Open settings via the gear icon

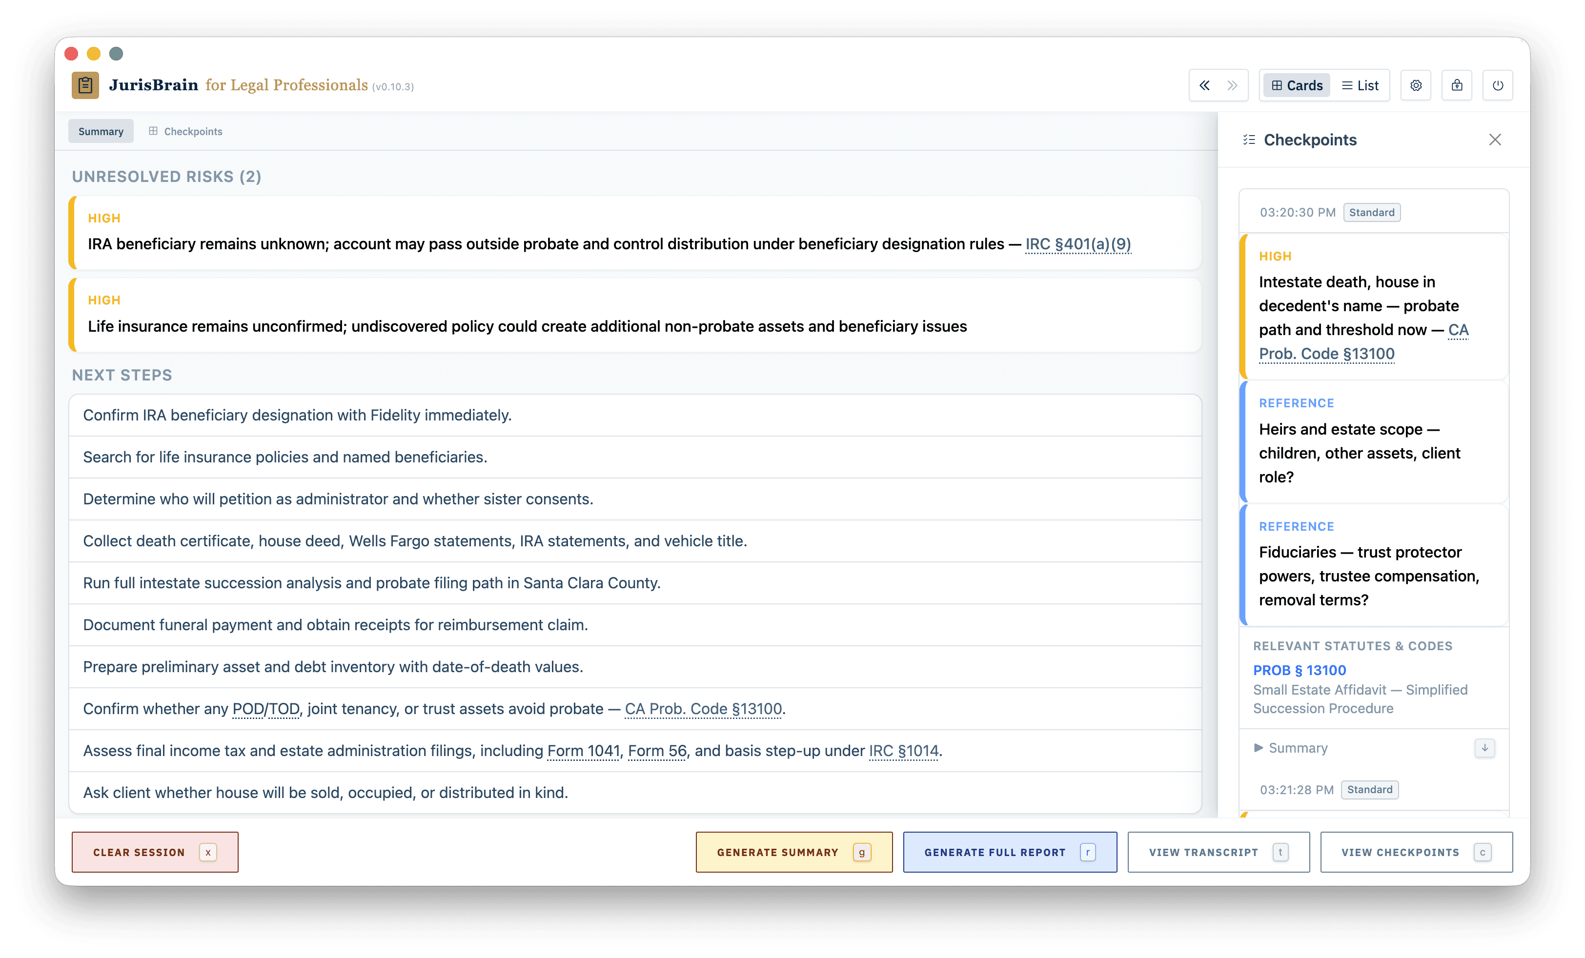[1416, 85]
